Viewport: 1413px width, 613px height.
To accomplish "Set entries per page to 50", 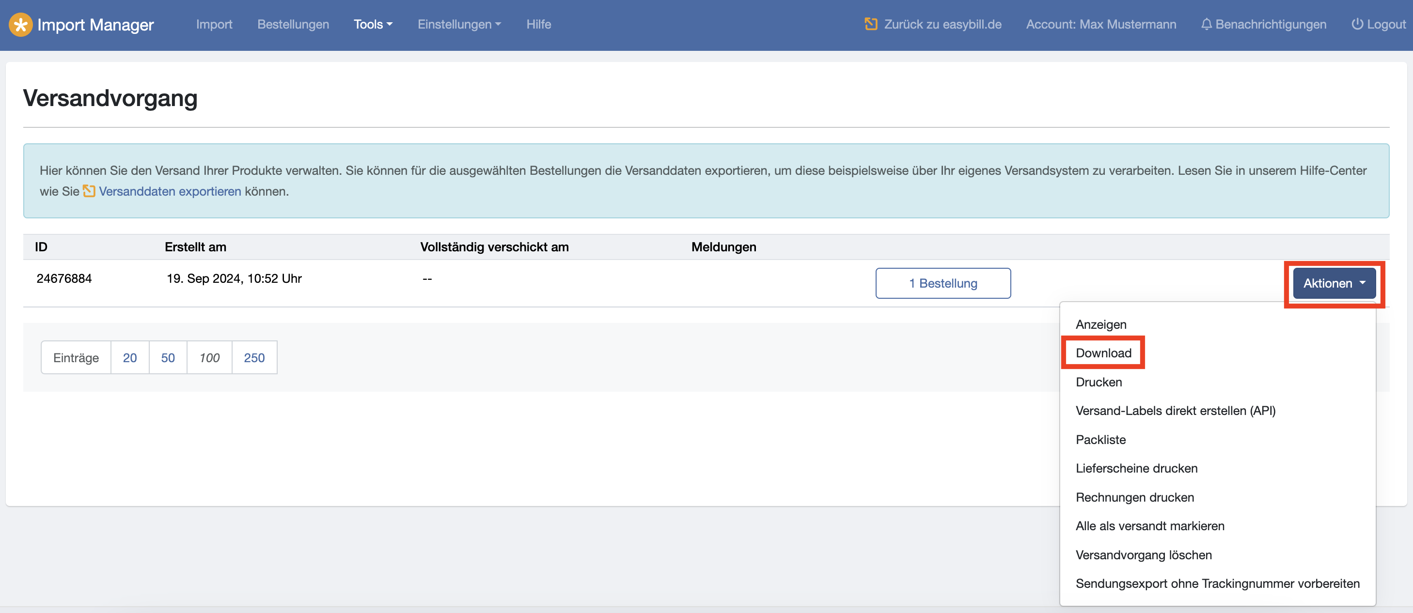I will (x=168, y=357).
